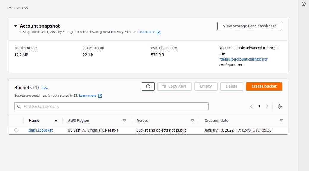Open default-account-dashboard configuration link
Image resolution: width=309 pixels, height=171 pixels.
pos(243,59)
